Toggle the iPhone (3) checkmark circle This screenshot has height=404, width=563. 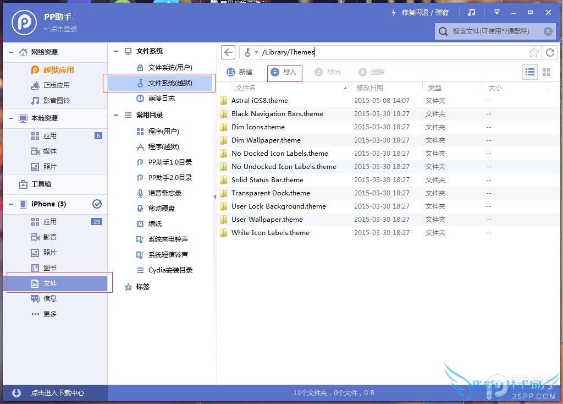(97, 204)
